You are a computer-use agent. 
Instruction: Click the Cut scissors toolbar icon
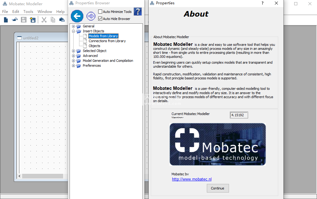coord(44,20)
